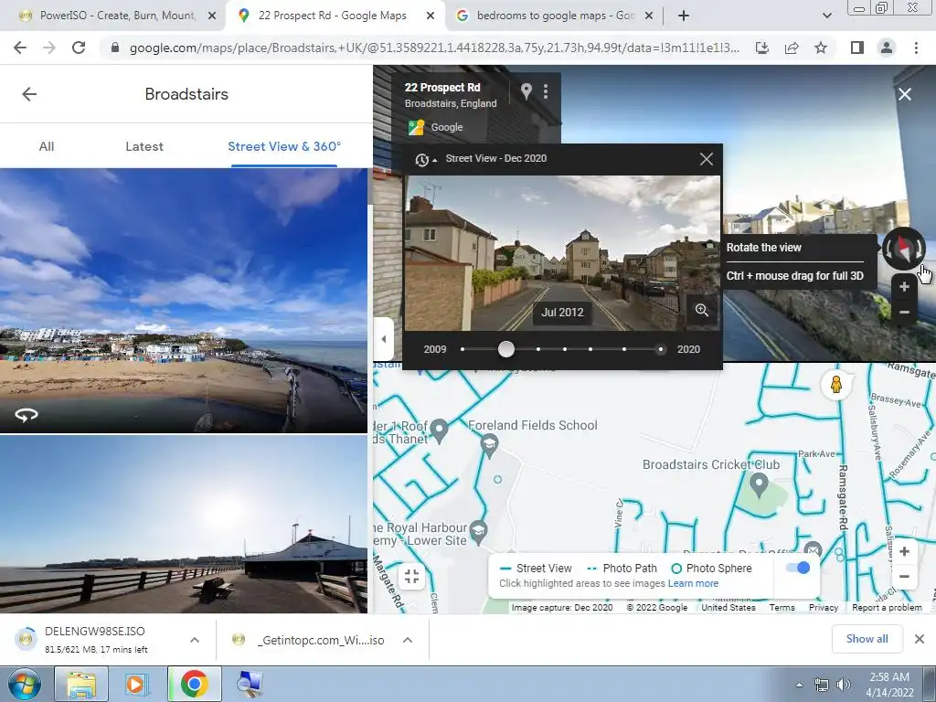Click the 360 rotate icon on beach photo
This screenshot has height=702, width=936.
point(27,414)
